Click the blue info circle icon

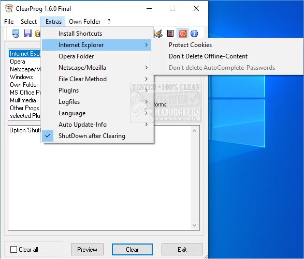194,34
